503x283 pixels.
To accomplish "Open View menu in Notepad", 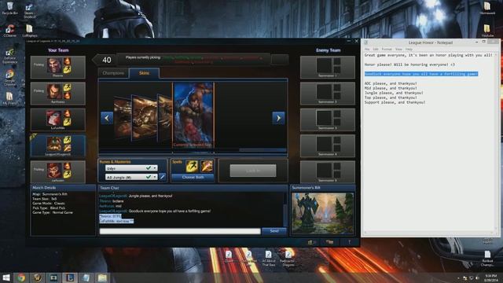I will 398,49.
